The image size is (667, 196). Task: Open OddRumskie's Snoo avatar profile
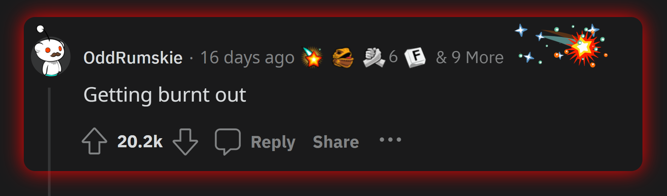click(51, 54)
